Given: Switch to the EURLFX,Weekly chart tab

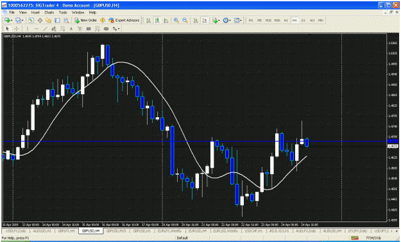Looking at the screenshot, I should (169, 230).
